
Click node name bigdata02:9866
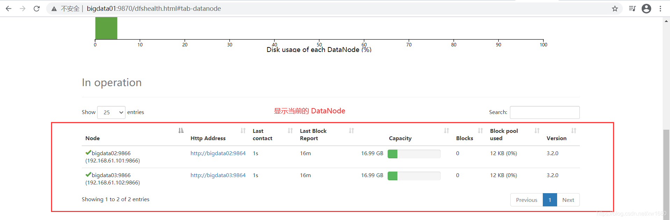pos(111,153)
